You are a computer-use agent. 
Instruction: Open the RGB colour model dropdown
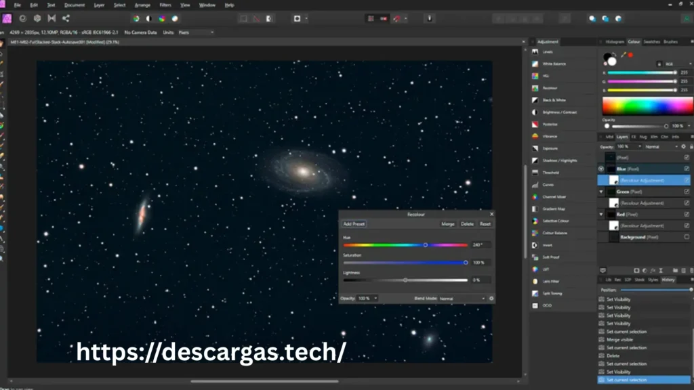(x=678, y=64)
